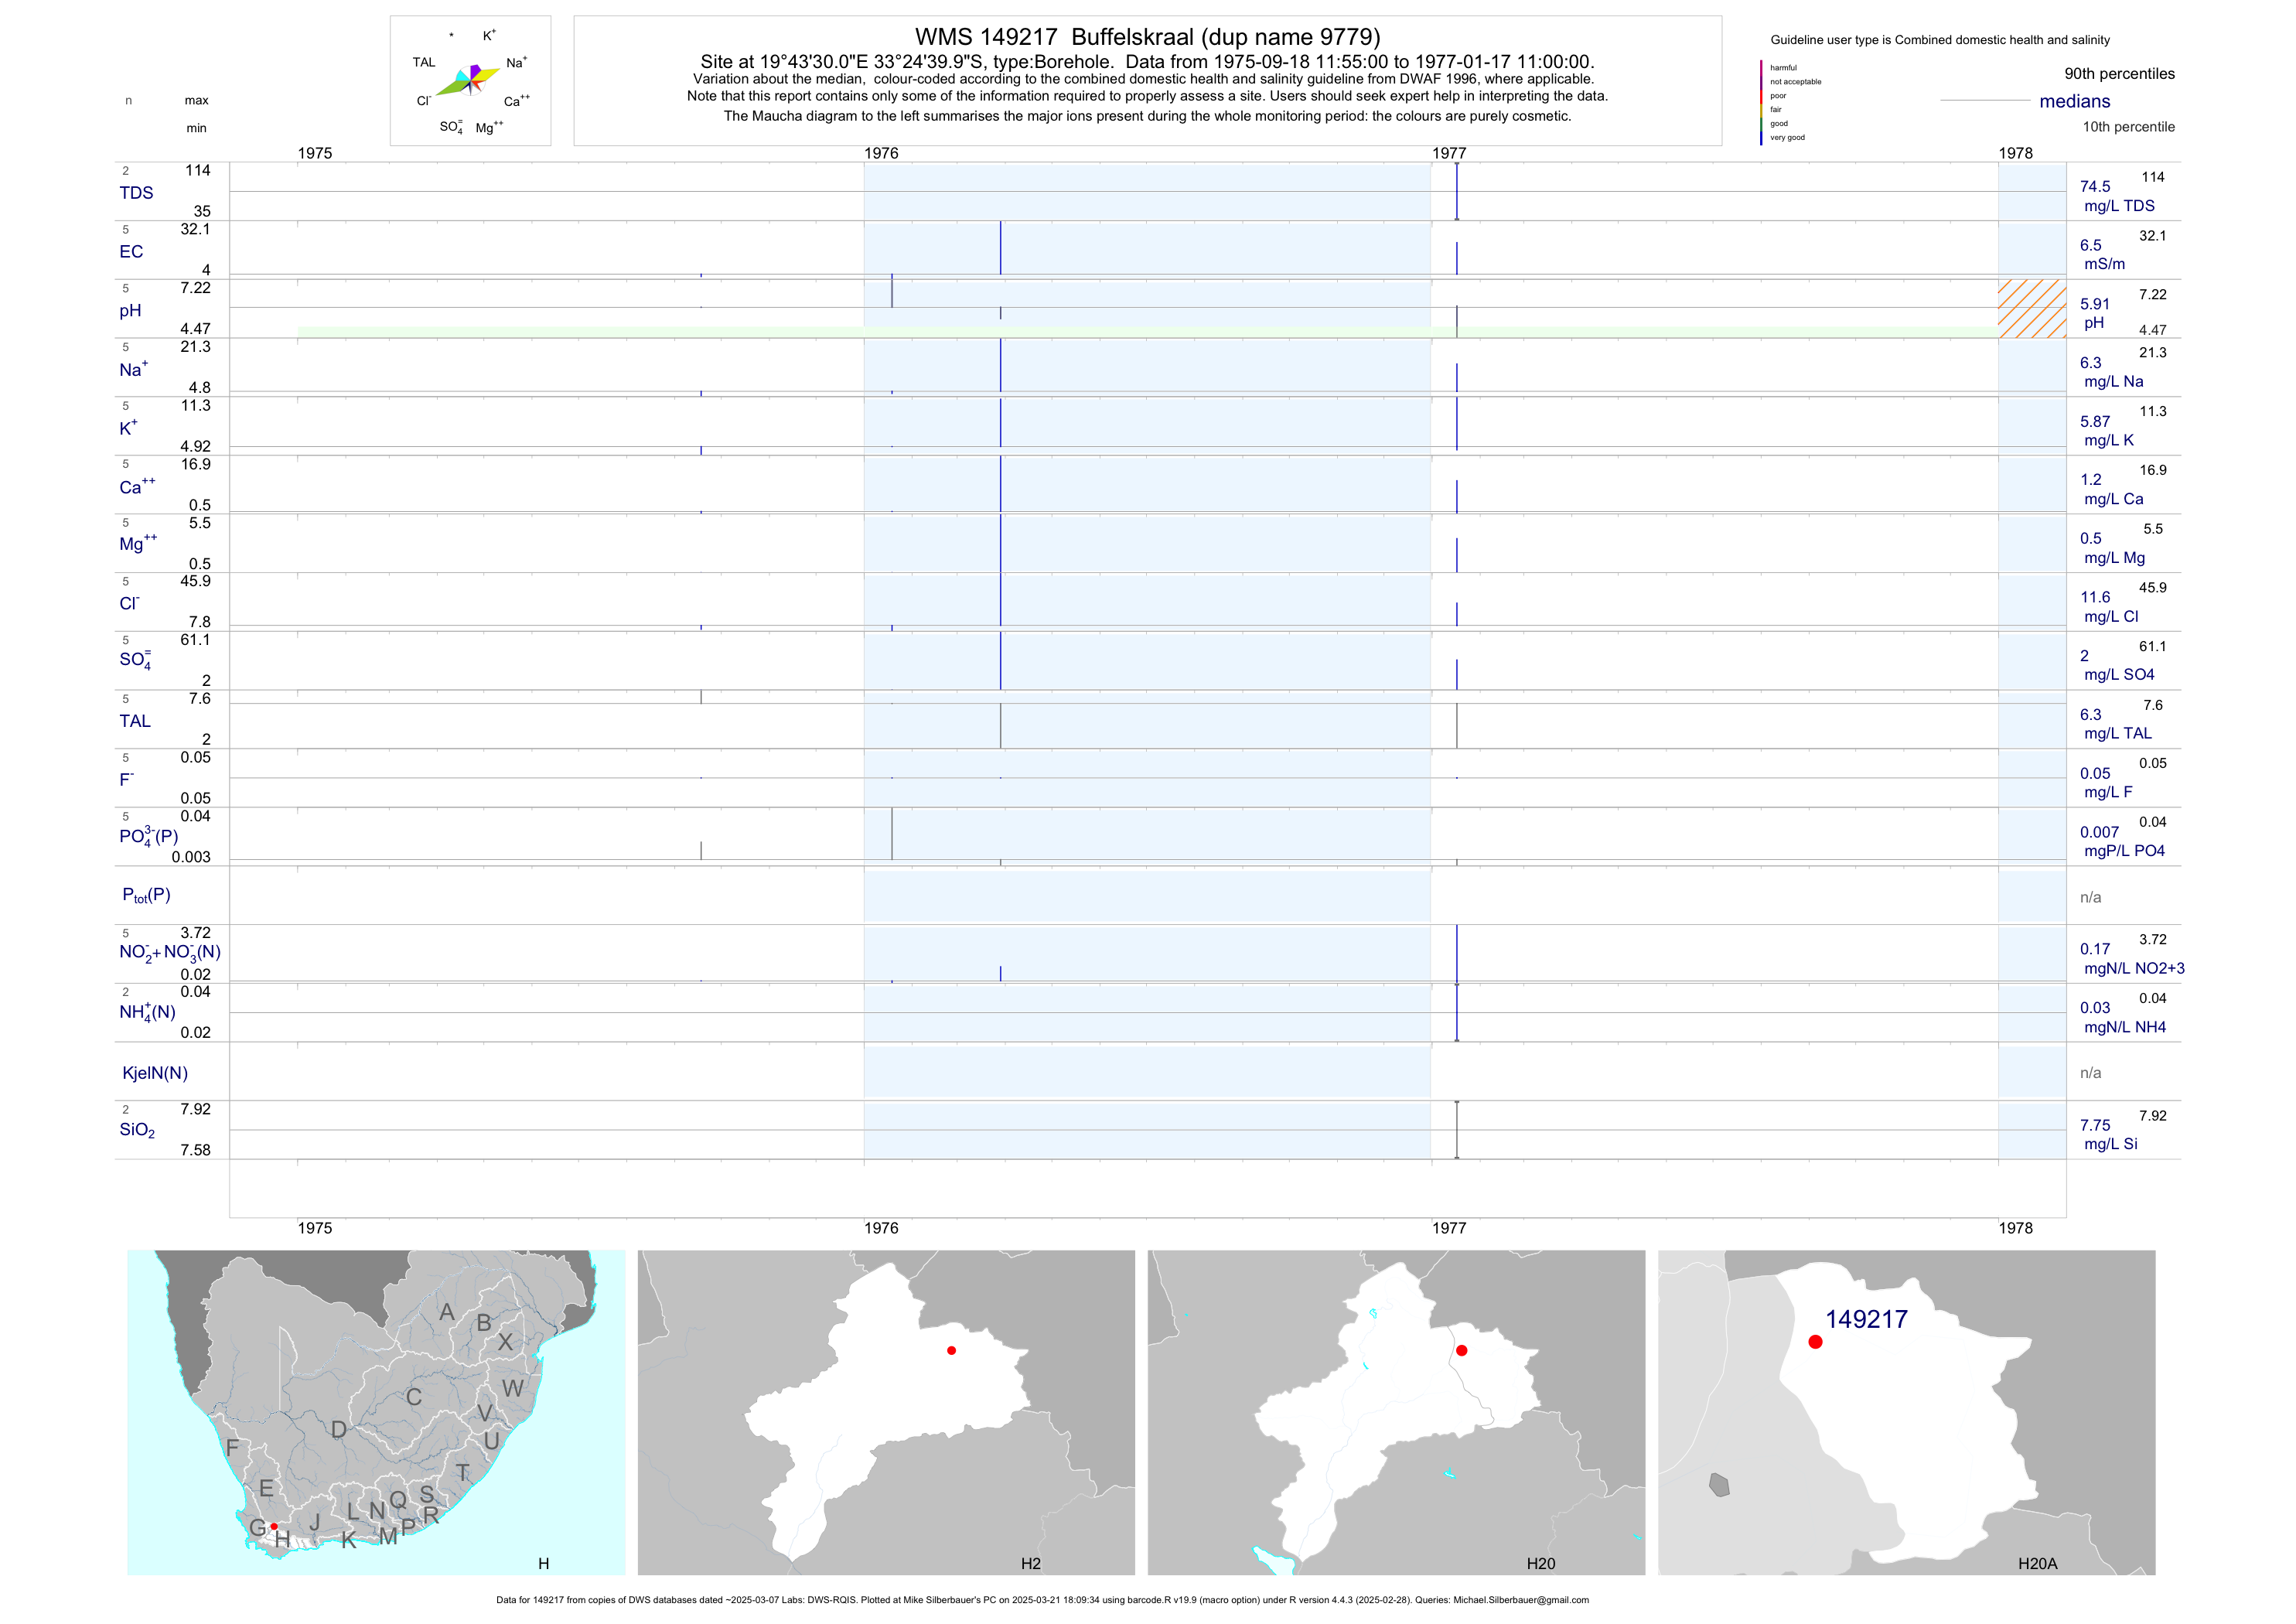Click the red dot on the H20 map
Viewport: 2296px width, 1624px height.
click(x=1461, y=1350)
